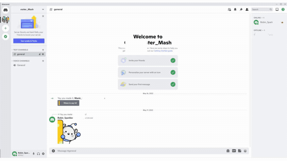Dismiss the Server Boosts promo banner
287x161 pixels.
pos(43,16)
